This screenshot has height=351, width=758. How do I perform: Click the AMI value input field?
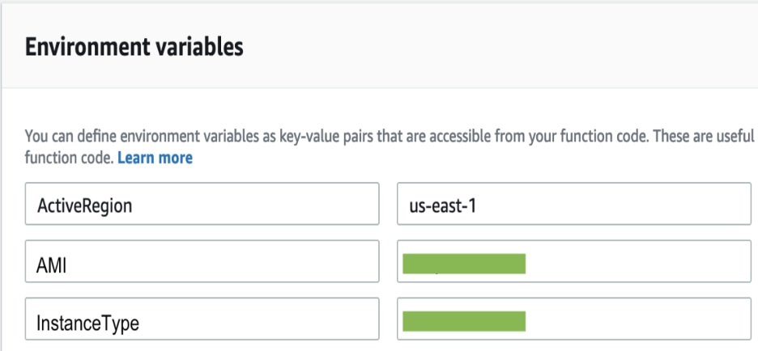(574, 261)
